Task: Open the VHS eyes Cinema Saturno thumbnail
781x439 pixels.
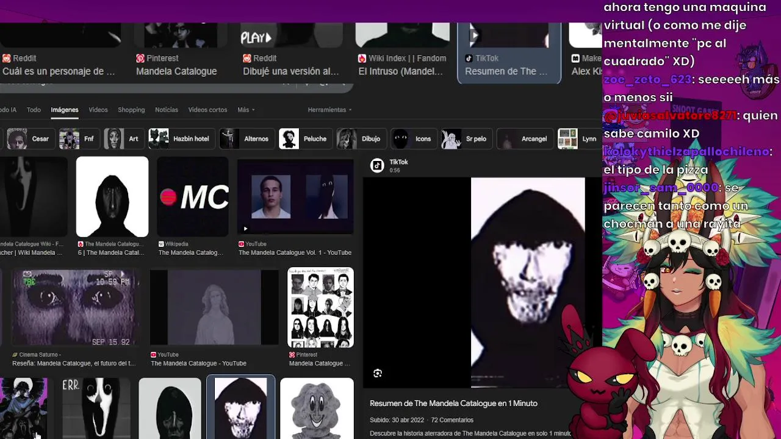Action: point(75,307)
